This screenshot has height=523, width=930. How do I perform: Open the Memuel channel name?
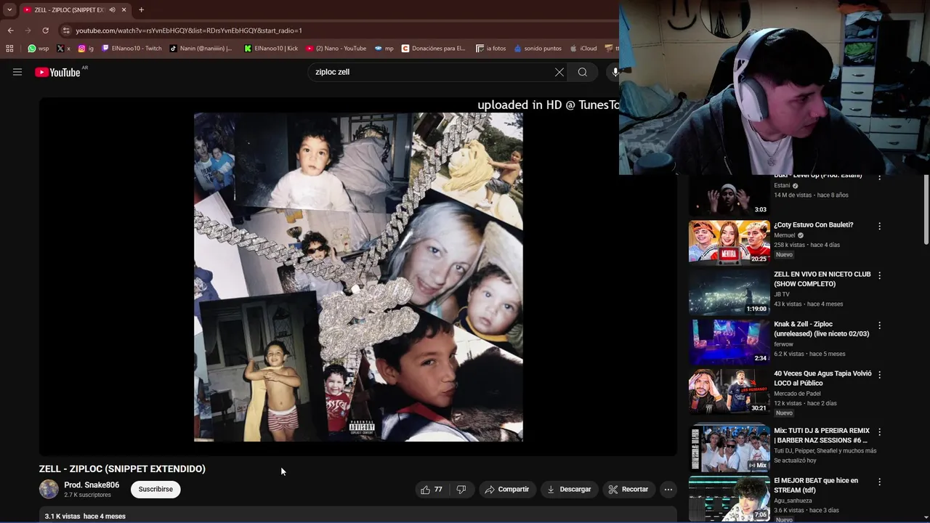pos(785,235)
